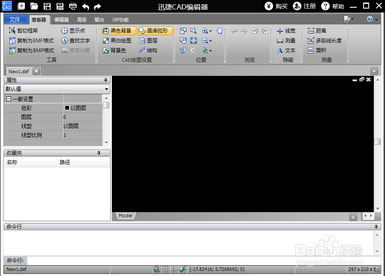Click the Print icon in title bar
Image resolution: width=385 pixels, height=276 pixels.
pyautogui.click(x=73, y=6)
